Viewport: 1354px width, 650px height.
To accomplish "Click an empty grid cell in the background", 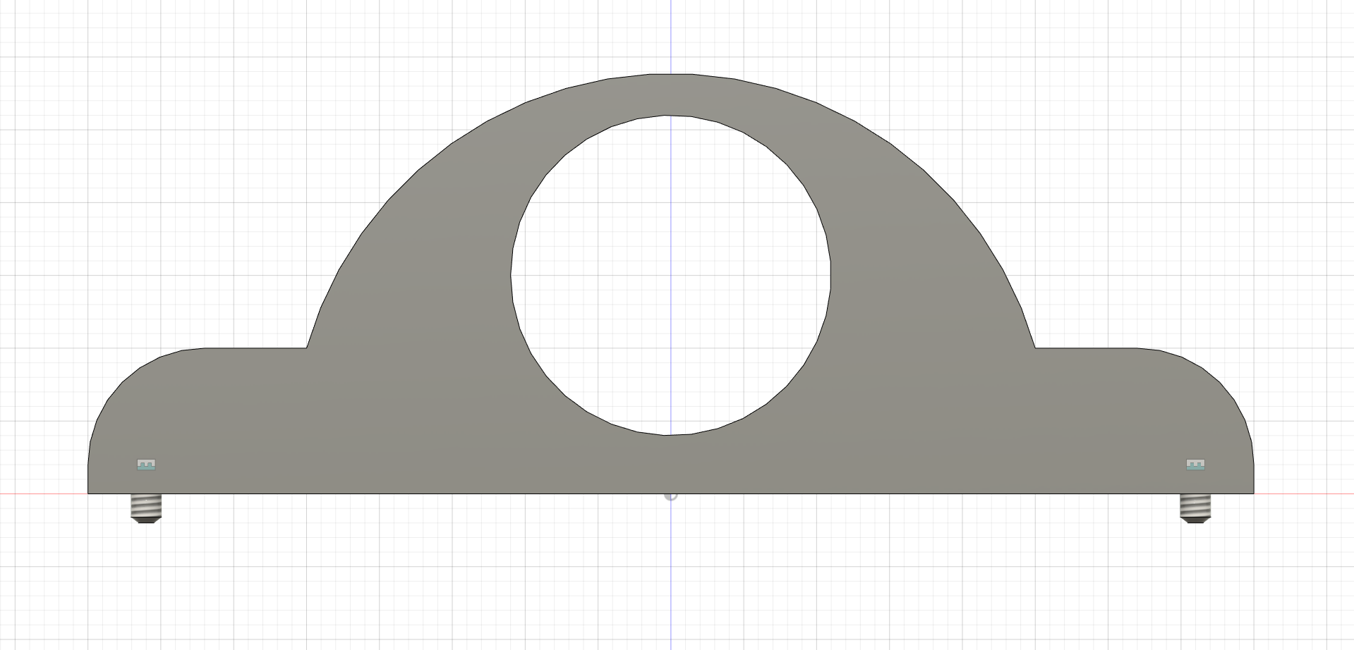I will tap(282, 599).
